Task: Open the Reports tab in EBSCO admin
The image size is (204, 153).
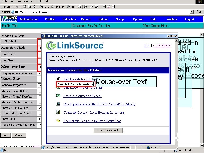Action: coord(86,19)
